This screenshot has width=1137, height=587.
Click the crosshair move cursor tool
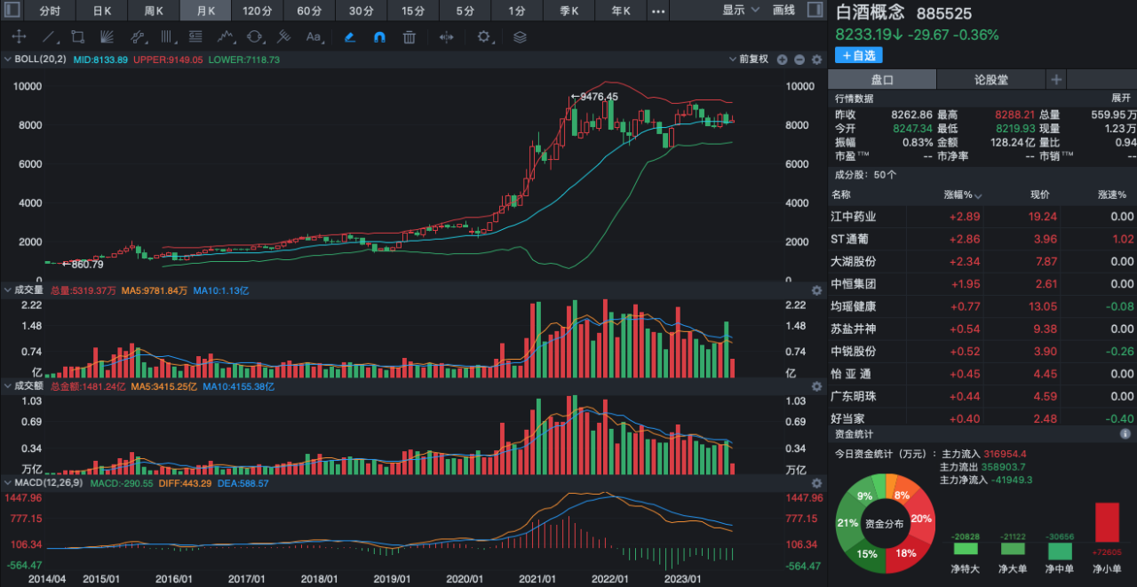tap(19, 37)
